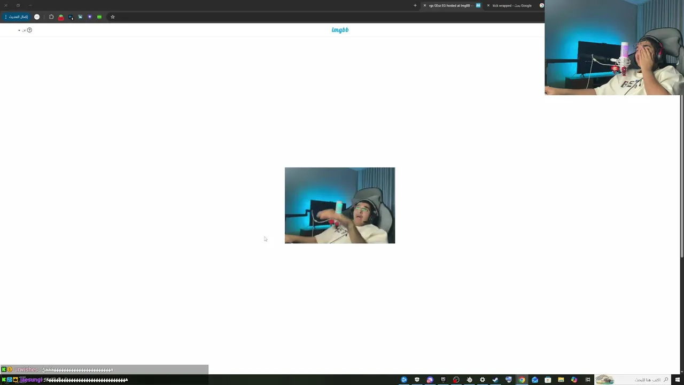Close the ImgBB hosted image tab
The height and width of the screenshot is (385, 684).
tap(425, 5)
